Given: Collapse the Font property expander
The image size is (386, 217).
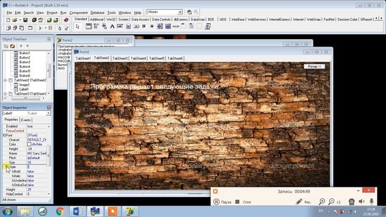Looking at the screenshot, I should (x=4, y=135).
